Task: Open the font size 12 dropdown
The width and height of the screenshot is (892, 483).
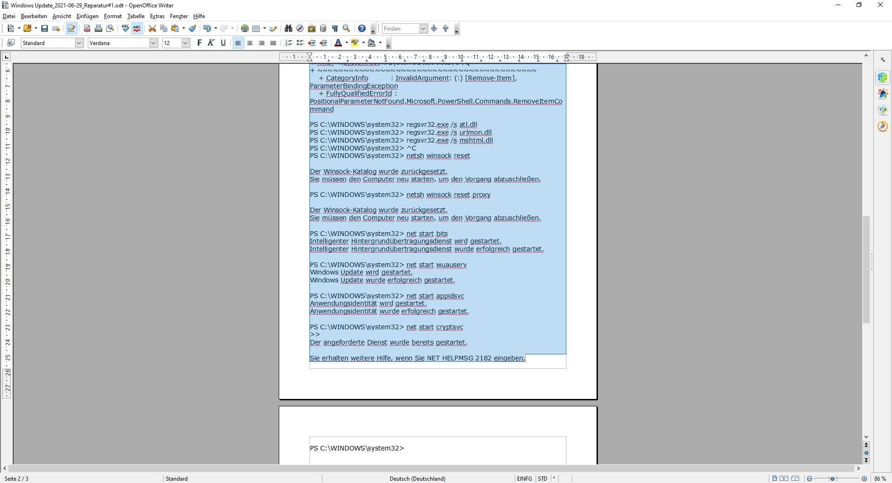Action: (185, 43)
